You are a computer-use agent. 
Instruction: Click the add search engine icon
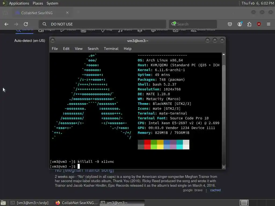pyautogui.click(x=174, y=24)
